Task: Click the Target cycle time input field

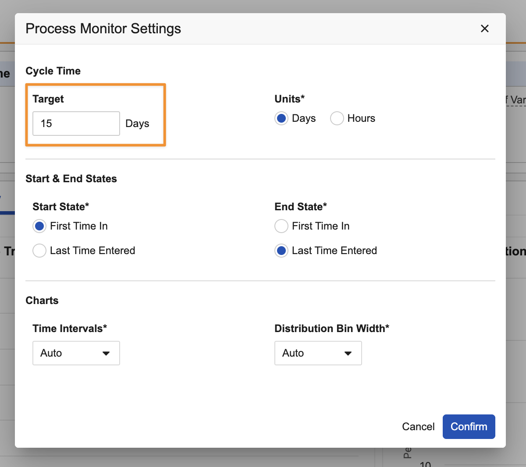Action: (76, 124)
